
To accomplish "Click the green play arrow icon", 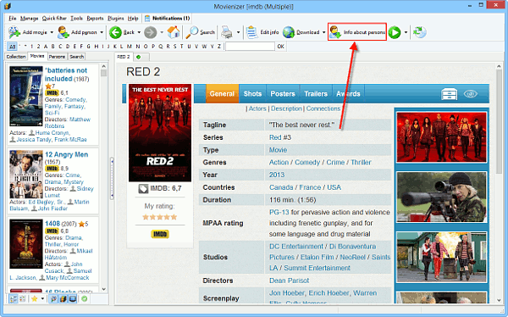I will tap(395, 32).
